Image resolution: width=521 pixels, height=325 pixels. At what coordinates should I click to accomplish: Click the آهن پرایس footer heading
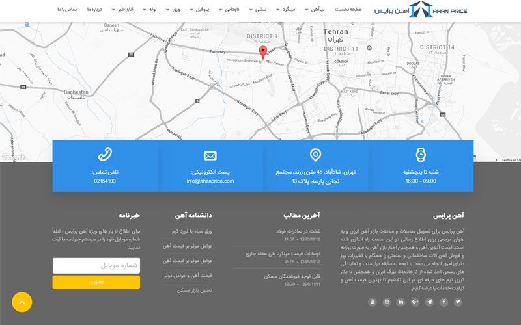pos(449,216)
